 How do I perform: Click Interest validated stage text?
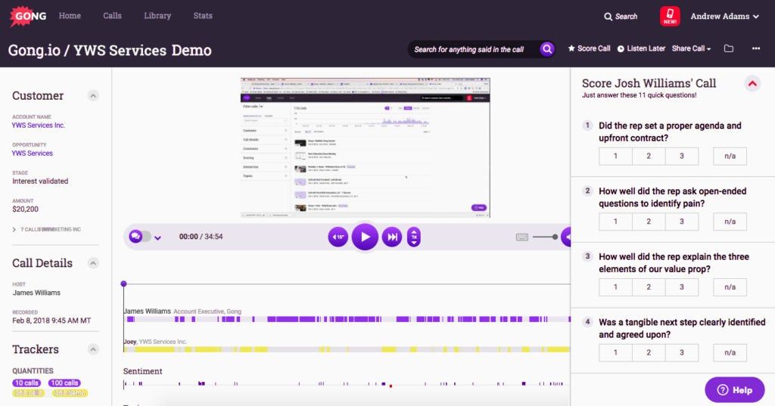point(40,181)
